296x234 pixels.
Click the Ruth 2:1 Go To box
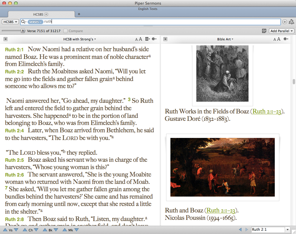point(268,230)
